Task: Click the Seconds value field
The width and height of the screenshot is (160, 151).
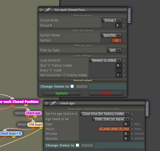Action: coord(127,139)
